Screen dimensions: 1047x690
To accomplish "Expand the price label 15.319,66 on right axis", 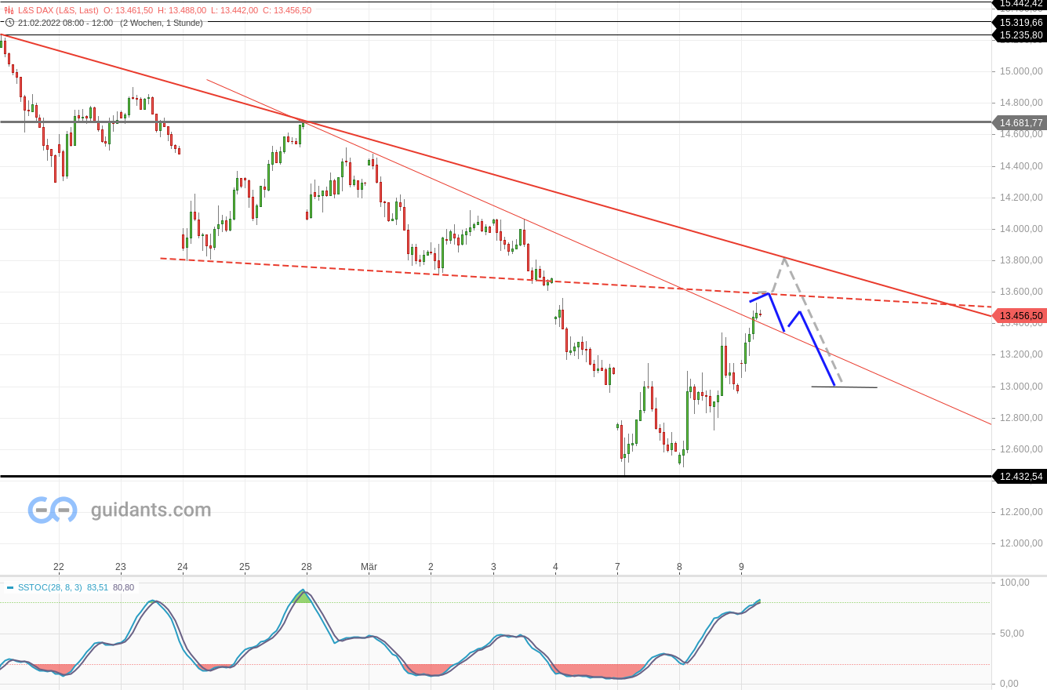I will click(1020, 22).
